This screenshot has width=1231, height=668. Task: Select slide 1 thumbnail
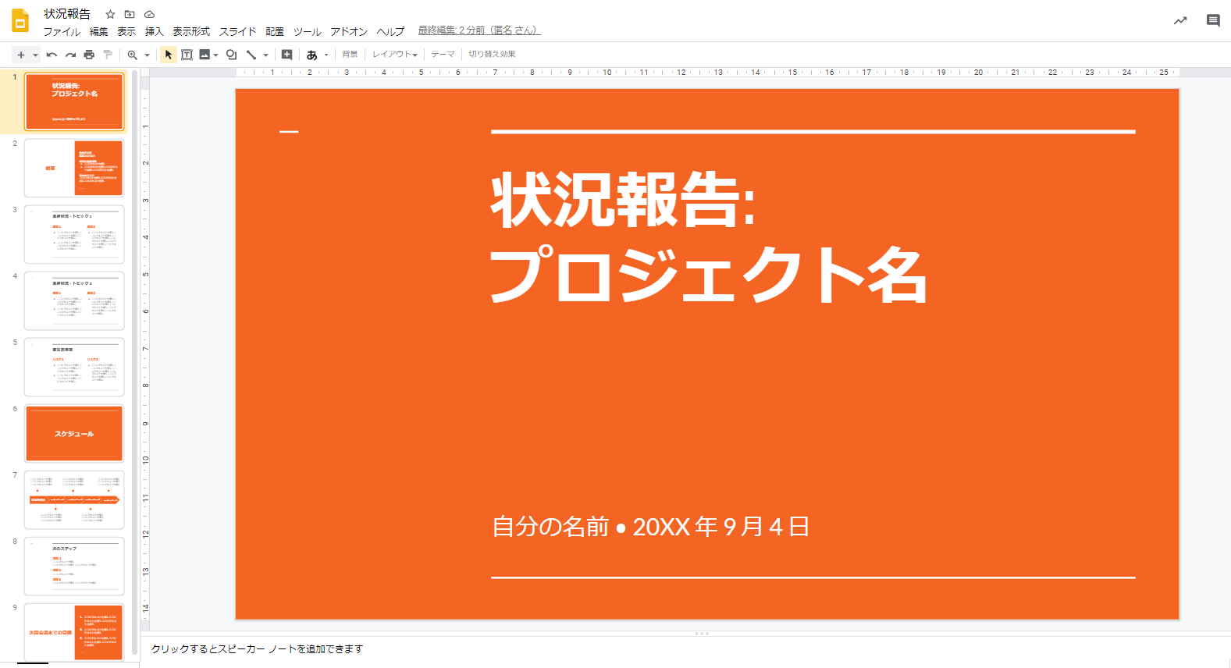click(74, 101)
